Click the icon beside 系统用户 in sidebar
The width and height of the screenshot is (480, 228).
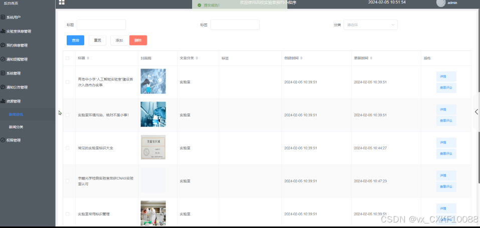3,17
